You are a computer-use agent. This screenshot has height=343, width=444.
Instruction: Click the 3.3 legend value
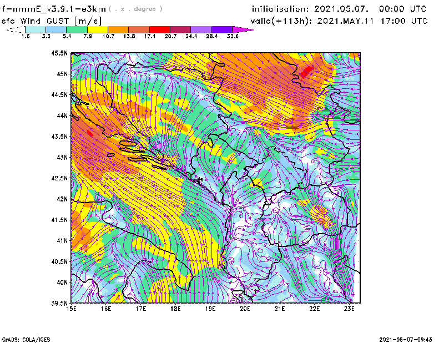(x=46, y=36)
